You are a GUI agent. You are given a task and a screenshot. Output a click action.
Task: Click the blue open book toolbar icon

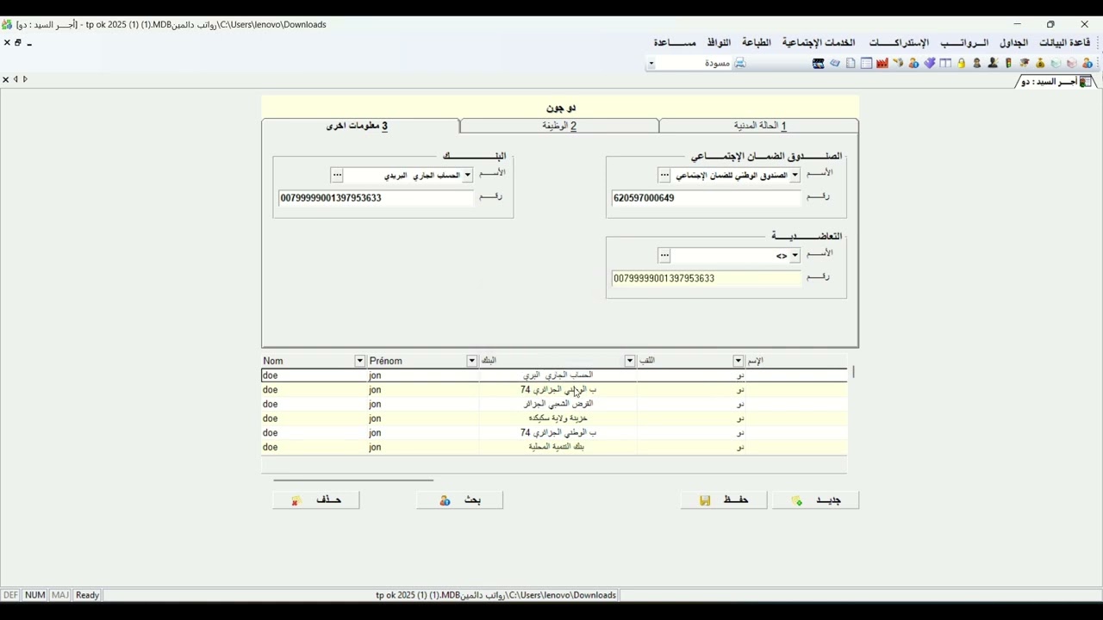coord(835,63)
